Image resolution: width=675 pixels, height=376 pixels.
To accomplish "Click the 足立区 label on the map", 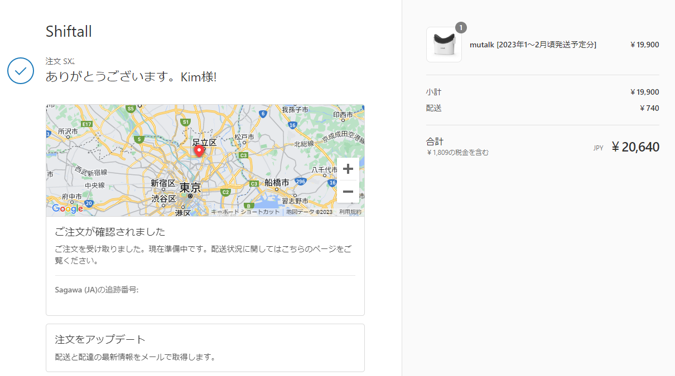I will 204,143.
